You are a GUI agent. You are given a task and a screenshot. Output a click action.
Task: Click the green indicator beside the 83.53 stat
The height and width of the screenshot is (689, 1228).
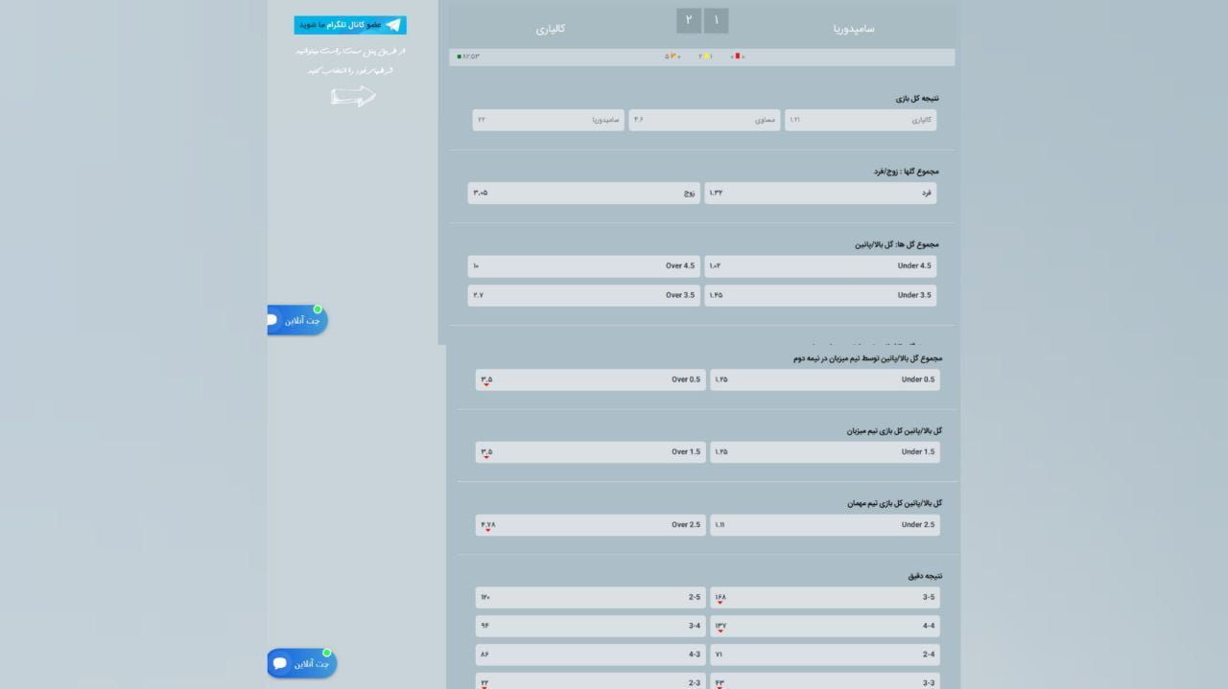tap(460, 57)
